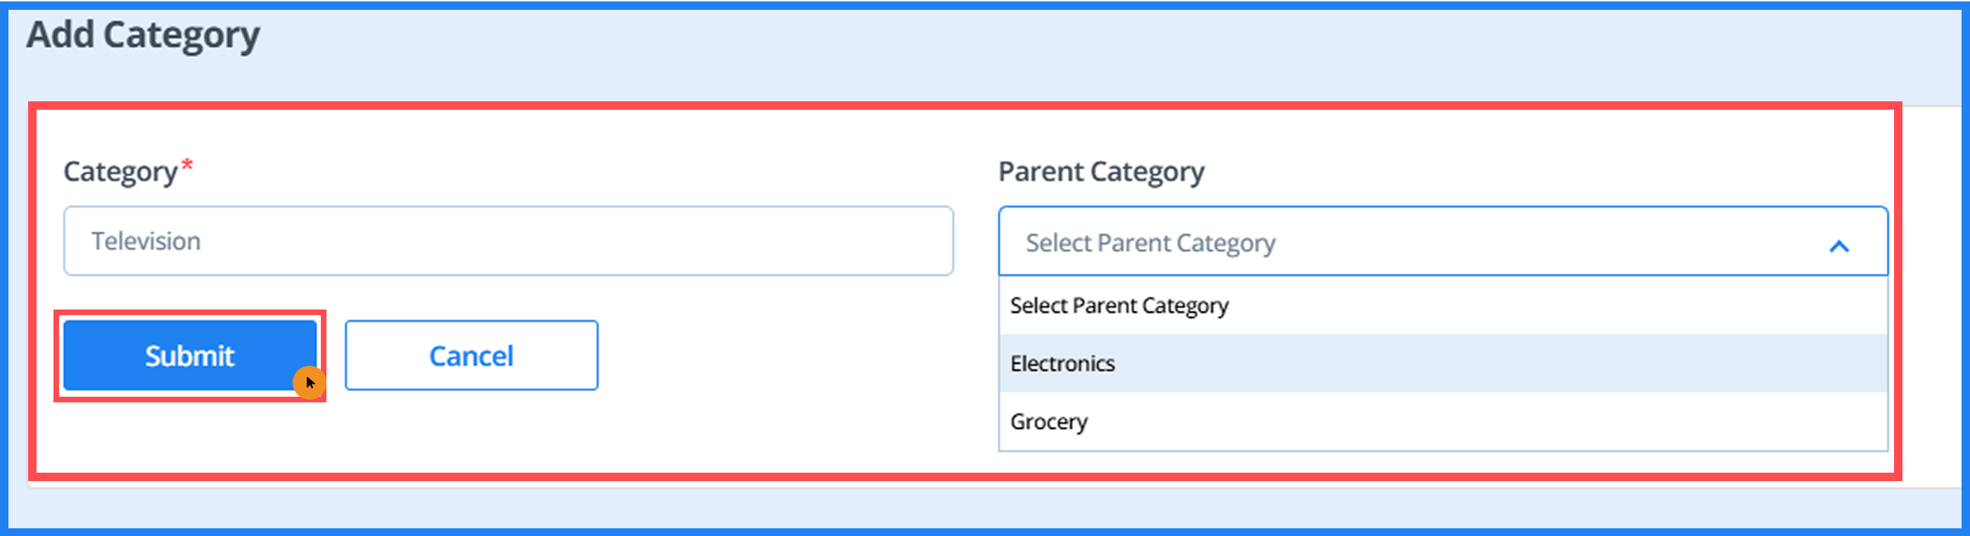
Task: Collapse the dropdown with the chevron arrow
Action: [1838, 245]
